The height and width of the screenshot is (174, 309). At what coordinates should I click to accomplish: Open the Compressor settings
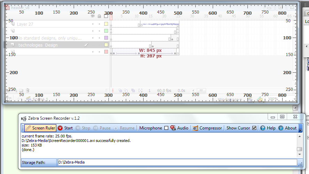[x=207, y=128]
